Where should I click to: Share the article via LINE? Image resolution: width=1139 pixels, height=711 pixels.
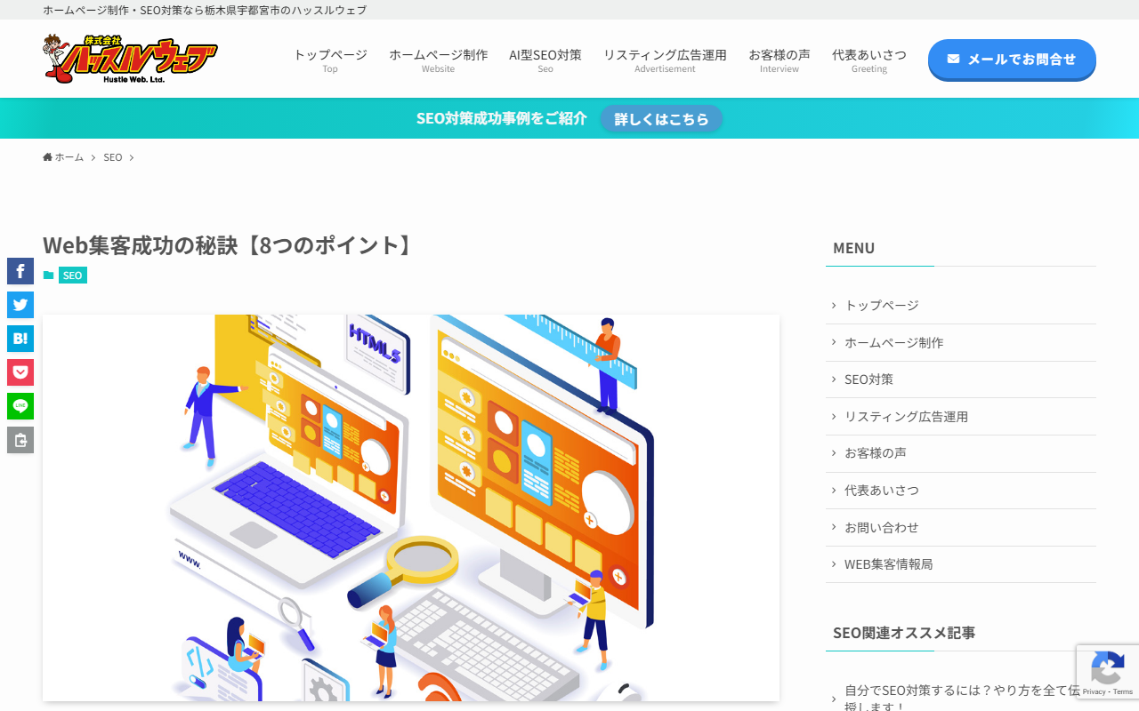pos(20,406)
